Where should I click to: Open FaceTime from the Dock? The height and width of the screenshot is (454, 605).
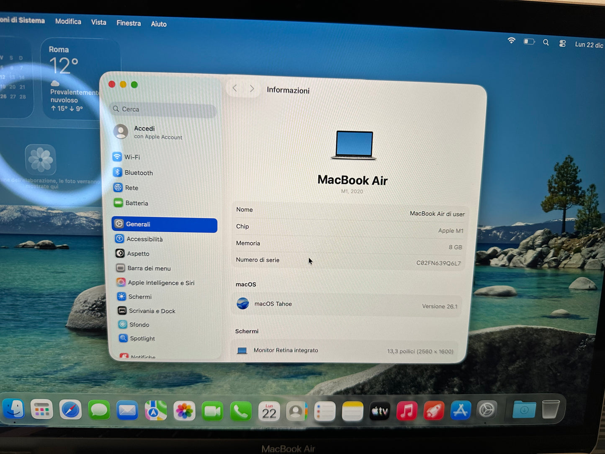coord(213,410)
